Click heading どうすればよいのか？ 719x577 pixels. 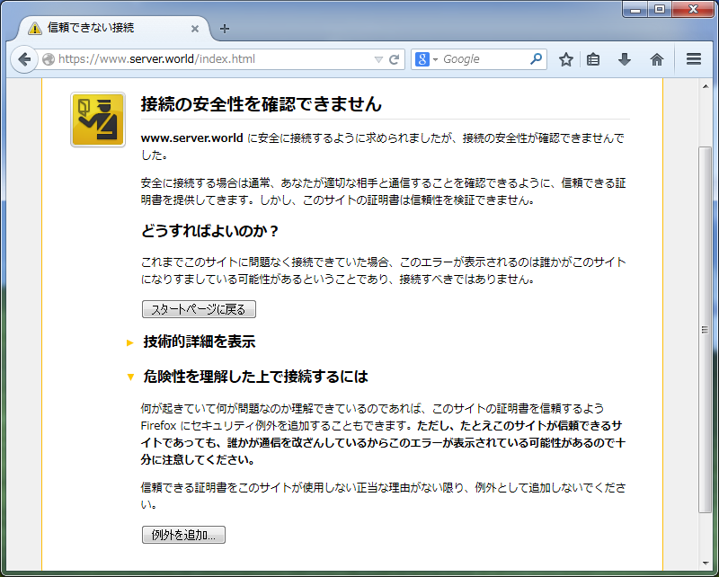209,231
